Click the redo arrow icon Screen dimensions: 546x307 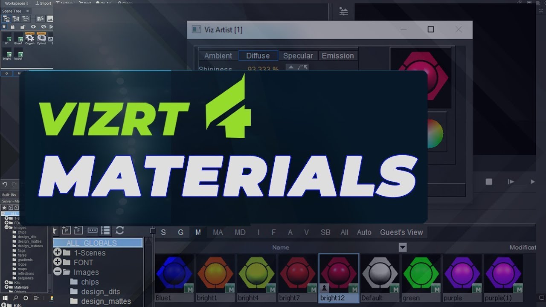(x=14, y=184)
